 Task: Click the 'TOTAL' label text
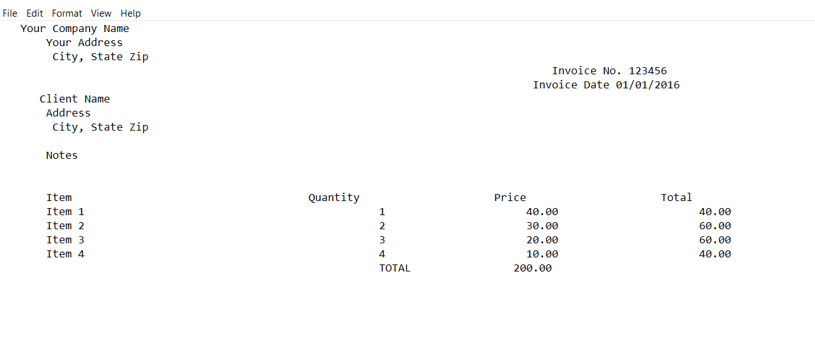(x=395, y=268)
